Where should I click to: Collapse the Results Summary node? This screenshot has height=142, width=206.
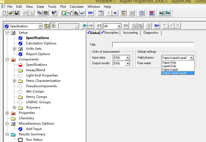(7, 135)
